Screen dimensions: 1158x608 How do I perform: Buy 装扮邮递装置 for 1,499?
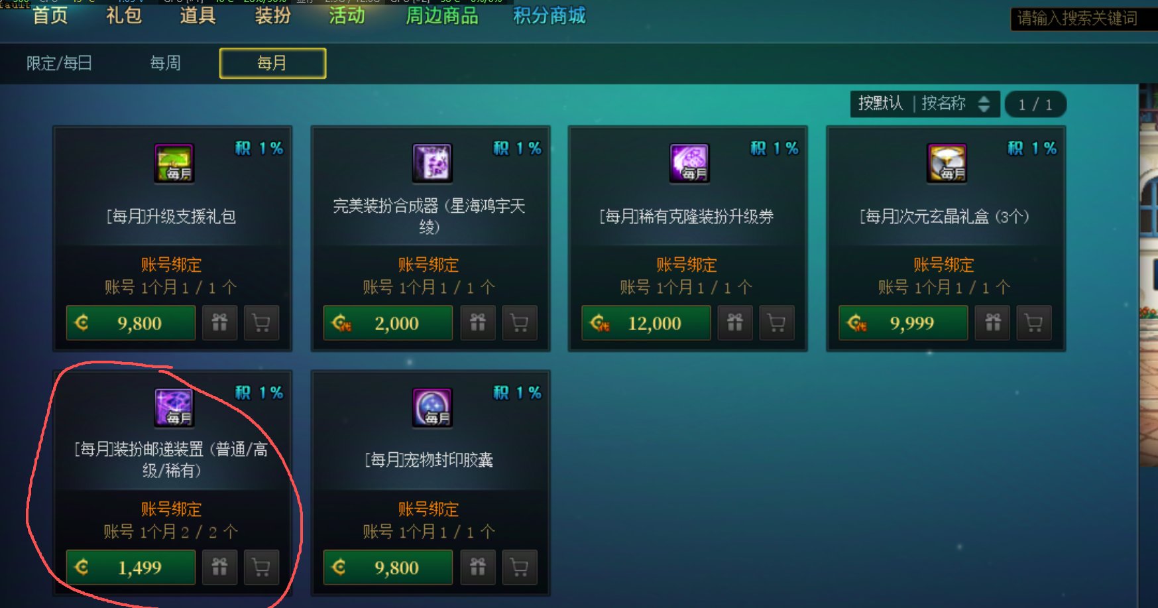click(131, 567)
